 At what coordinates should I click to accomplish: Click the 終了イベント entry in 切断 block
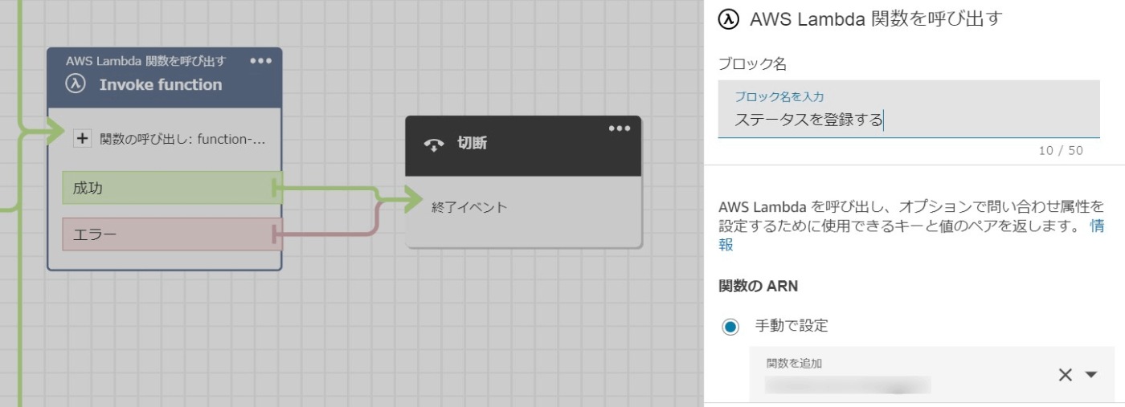[x=470, y=207]
